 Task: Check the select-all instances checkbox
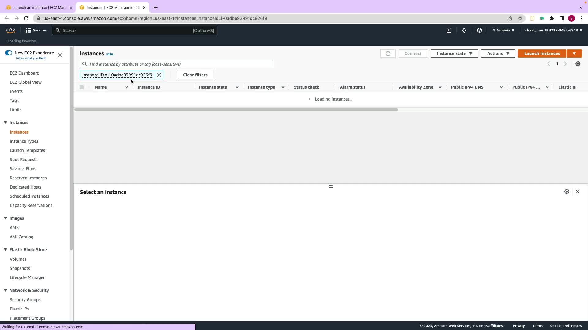[x=82, y=87]
